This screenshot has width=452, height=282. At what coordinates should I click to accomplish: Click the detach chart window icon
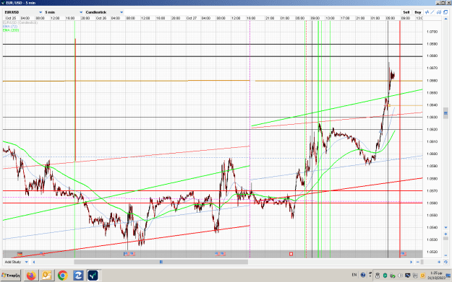[445, 12]
